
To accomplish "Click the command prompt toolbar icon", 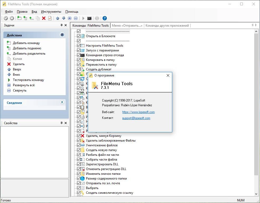I will click(x=89, y=18).
